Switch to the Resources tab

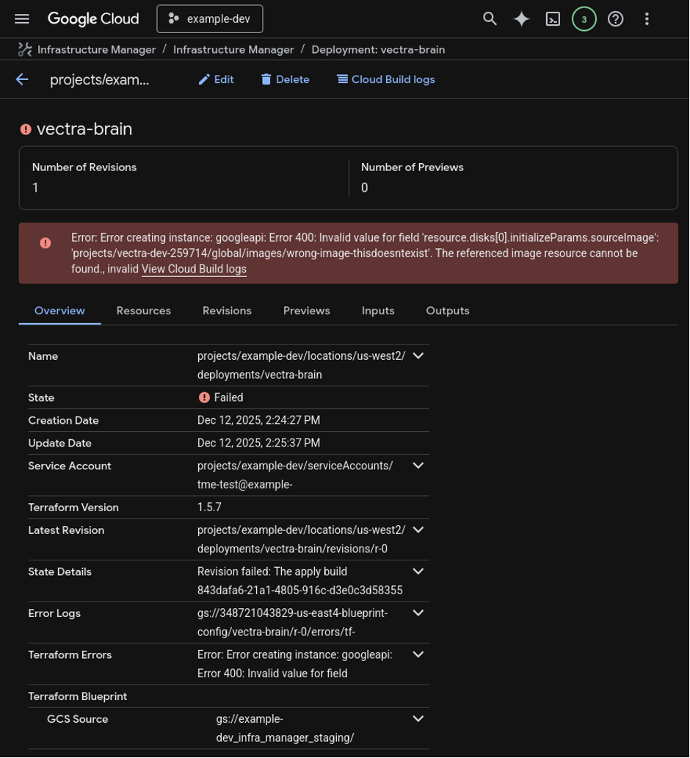coord(144,311)
